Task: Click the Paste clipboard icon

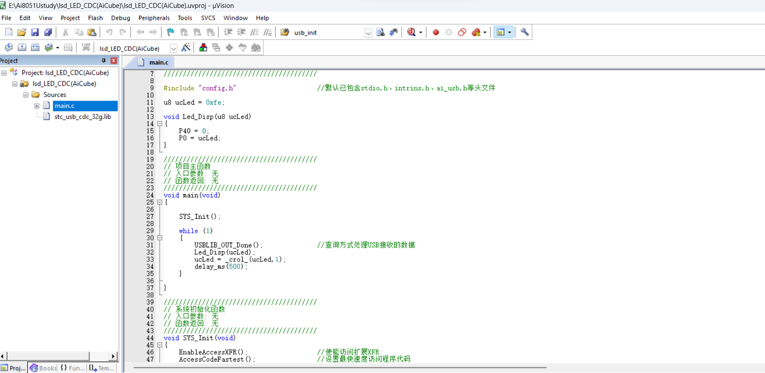Action: click(92, 32)
